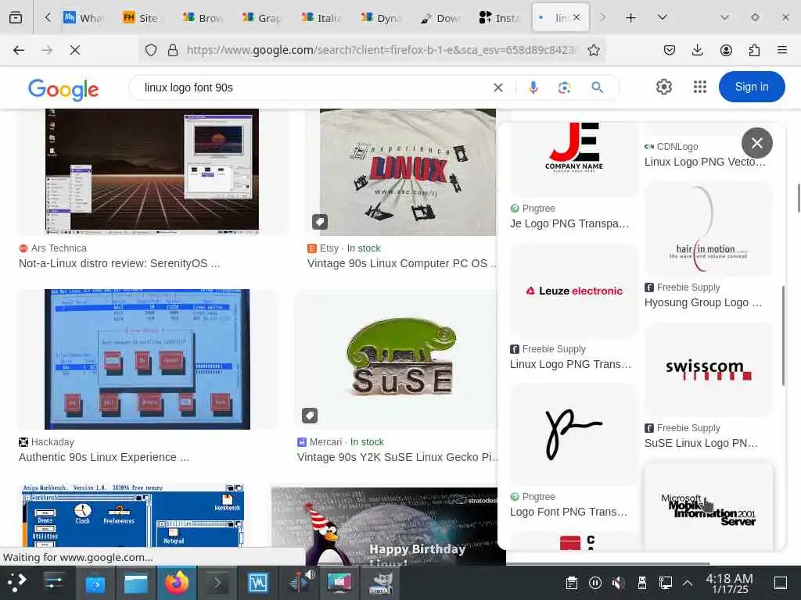Save page to Pocket
801x600 pixels.
(670, 50)
